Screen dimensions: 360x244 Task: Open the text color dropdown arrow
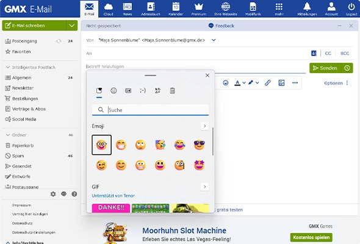[244, 83]
